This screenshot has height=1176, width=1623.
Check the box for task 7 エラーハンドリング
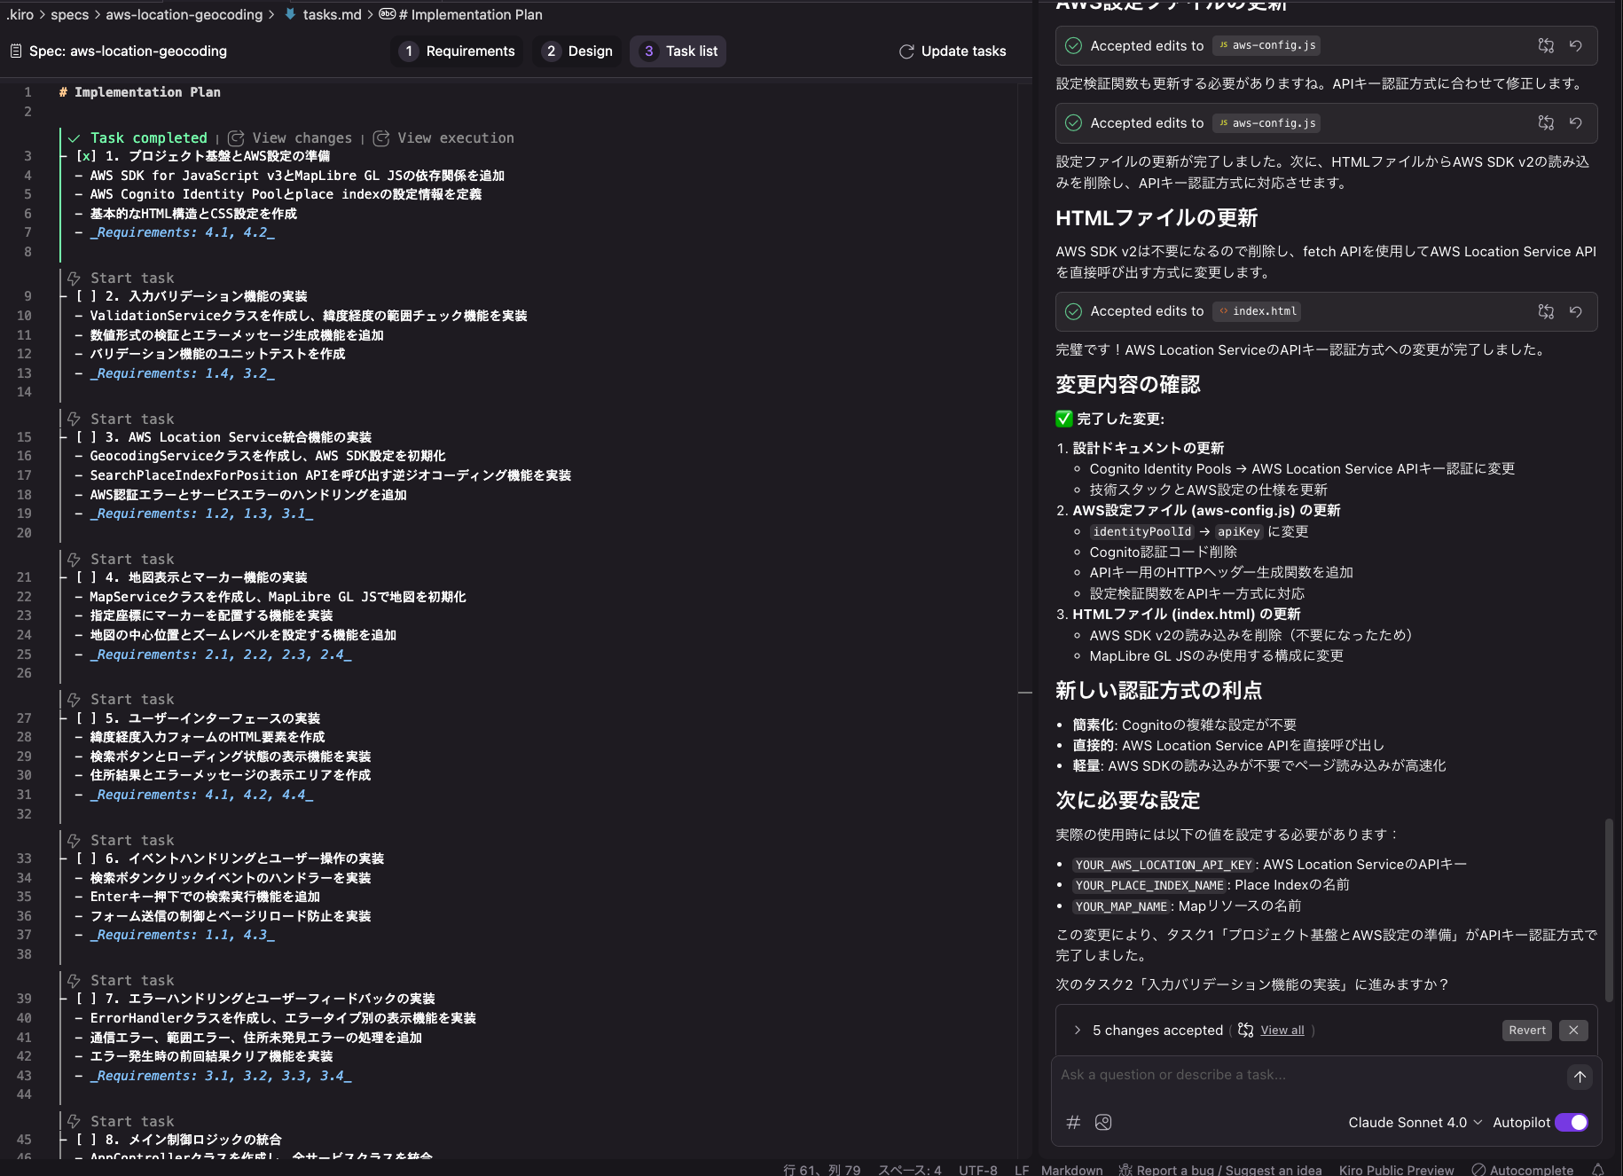point(86,999)
